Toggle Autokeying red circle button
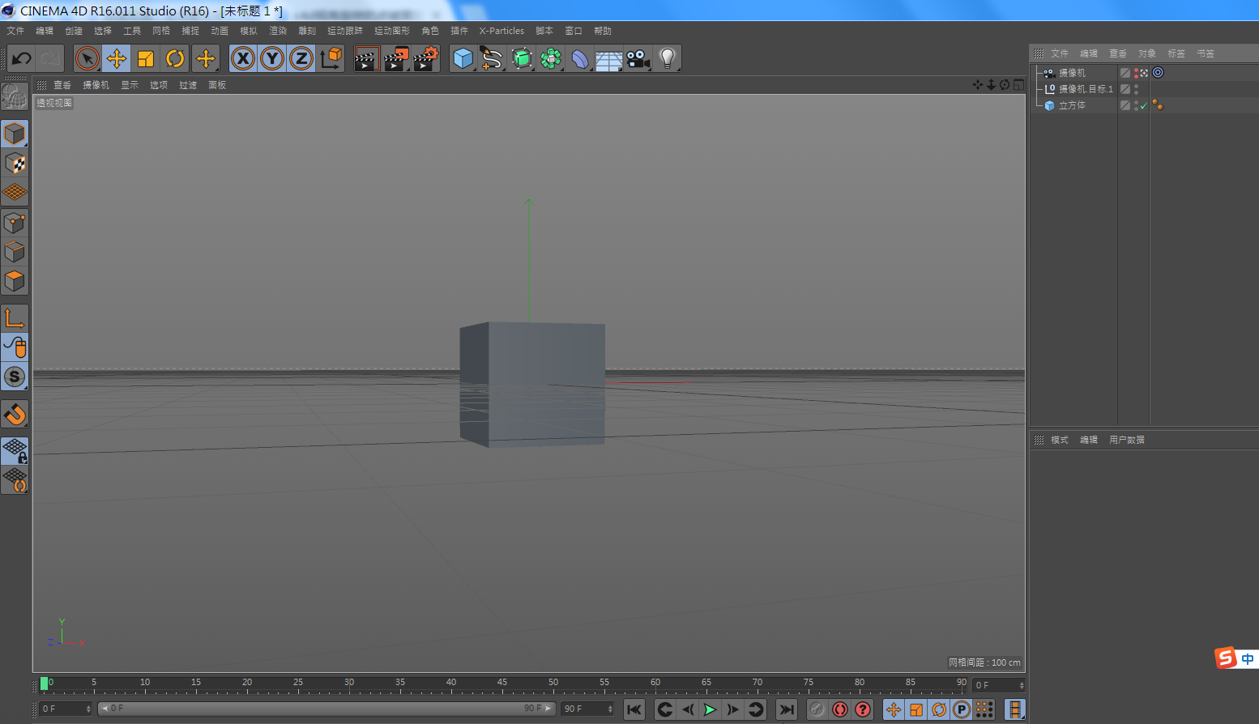The width and height of the screenshot is (1259, 724). point(840,709)
